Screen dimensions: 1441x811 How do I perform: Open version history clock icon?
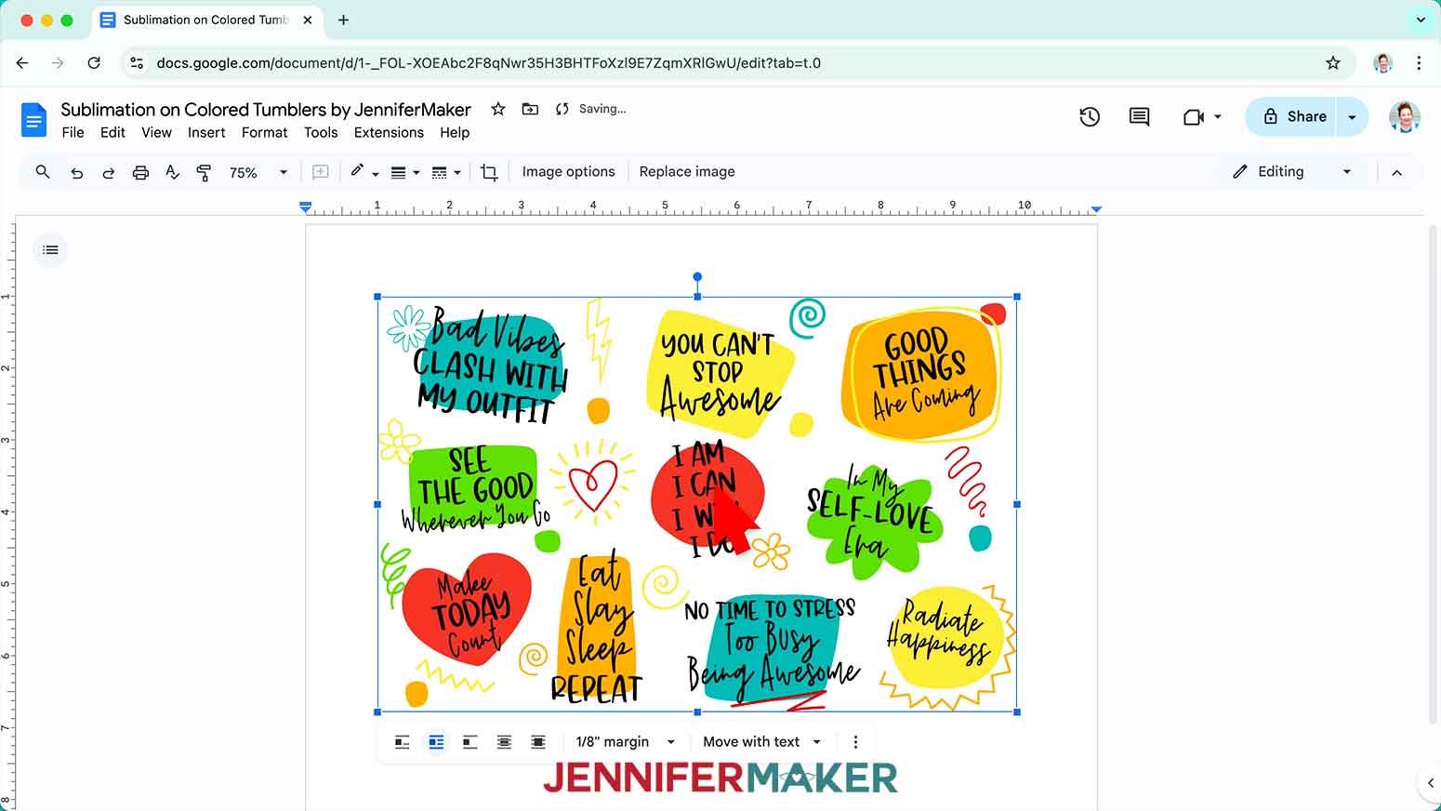point(1090,116)
